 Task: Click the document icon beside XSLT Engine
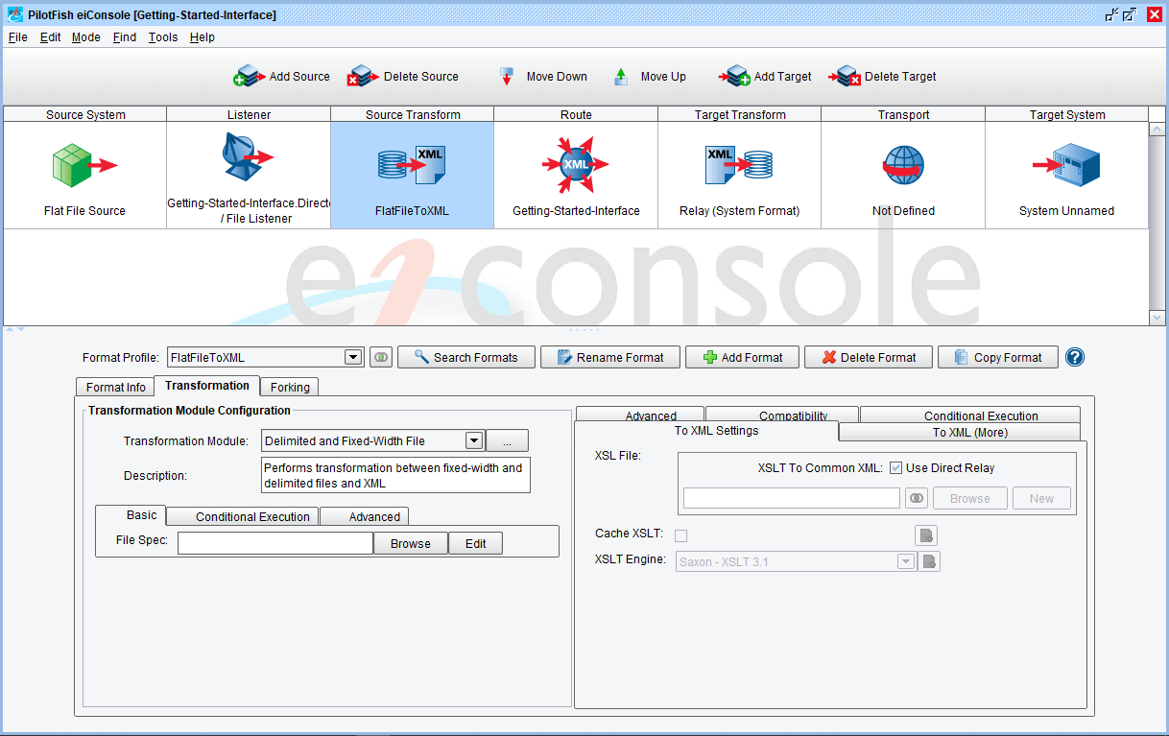(929, 561)
